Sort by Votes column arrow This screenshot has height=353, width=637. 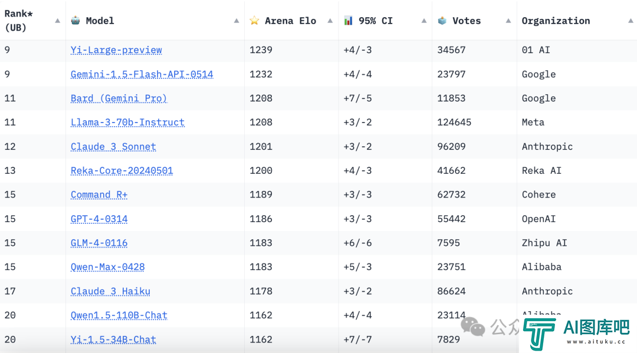(508, 21)
